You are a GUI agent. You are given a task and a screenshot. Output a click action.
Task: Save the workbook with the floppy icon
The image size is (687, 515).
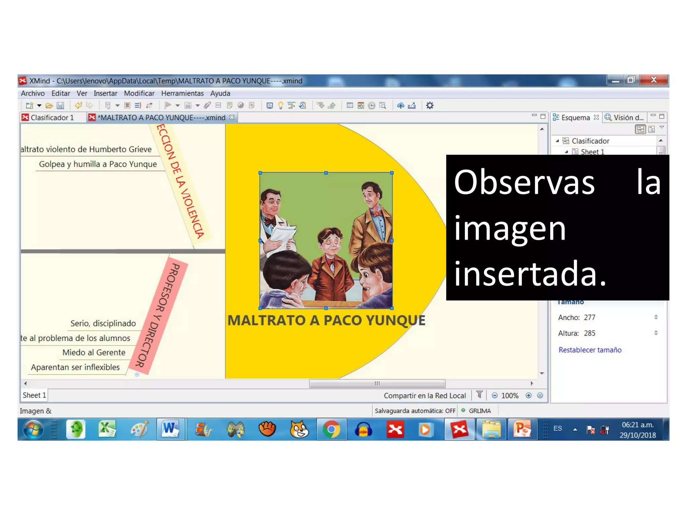coord(60,106)
